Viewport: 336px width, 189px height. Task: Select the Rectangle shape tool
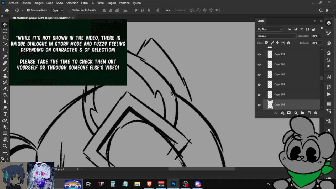[x=5, y=133]
